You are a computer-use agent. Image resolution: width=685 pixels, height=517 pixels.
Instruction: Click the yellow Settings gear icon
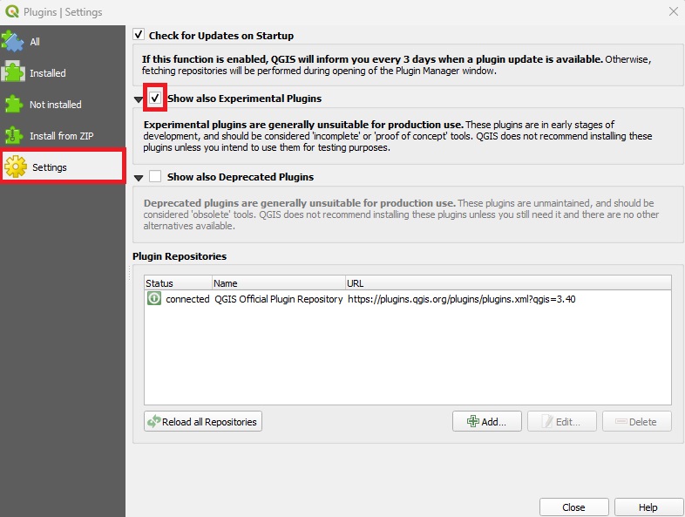point(16,167)
